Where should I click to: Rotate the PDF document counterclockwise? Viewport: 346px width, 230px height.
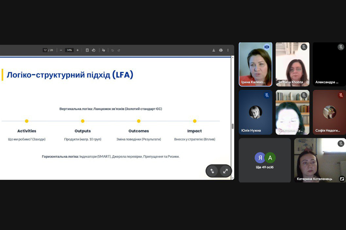[x=93, y=50]
